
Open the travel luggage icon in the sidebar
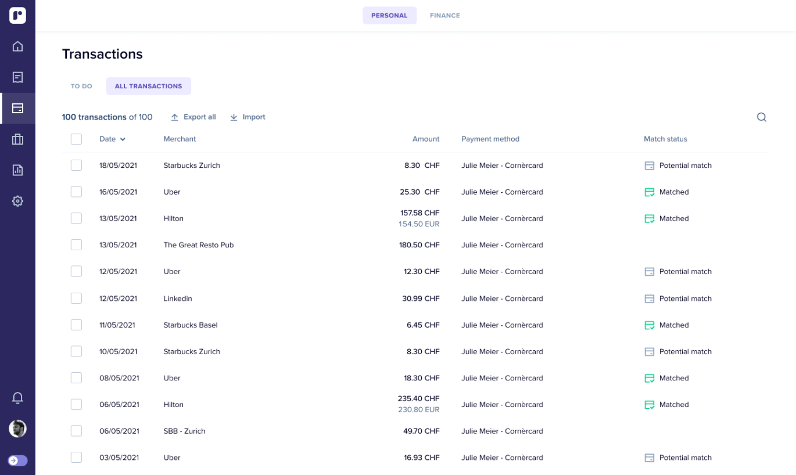point(17,139)
